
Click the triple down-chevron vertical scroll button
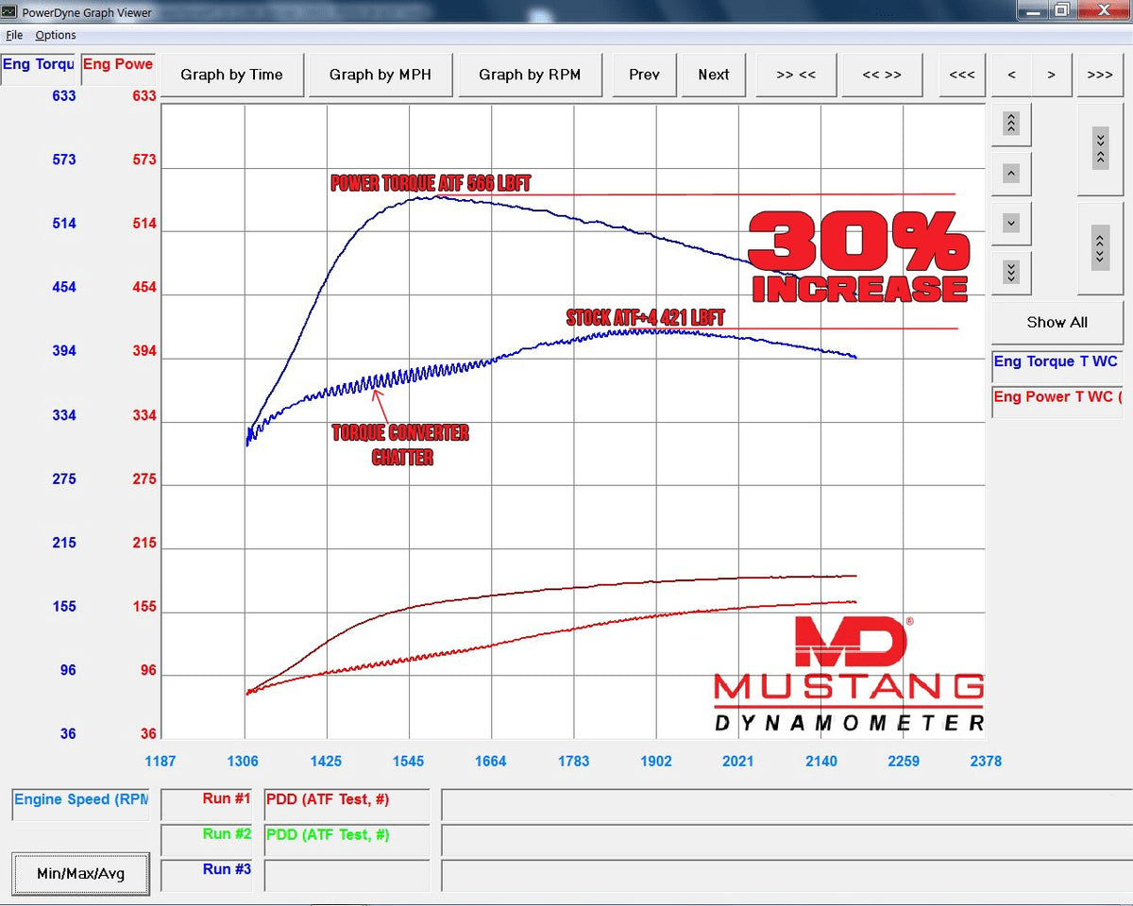point(1011,273)
